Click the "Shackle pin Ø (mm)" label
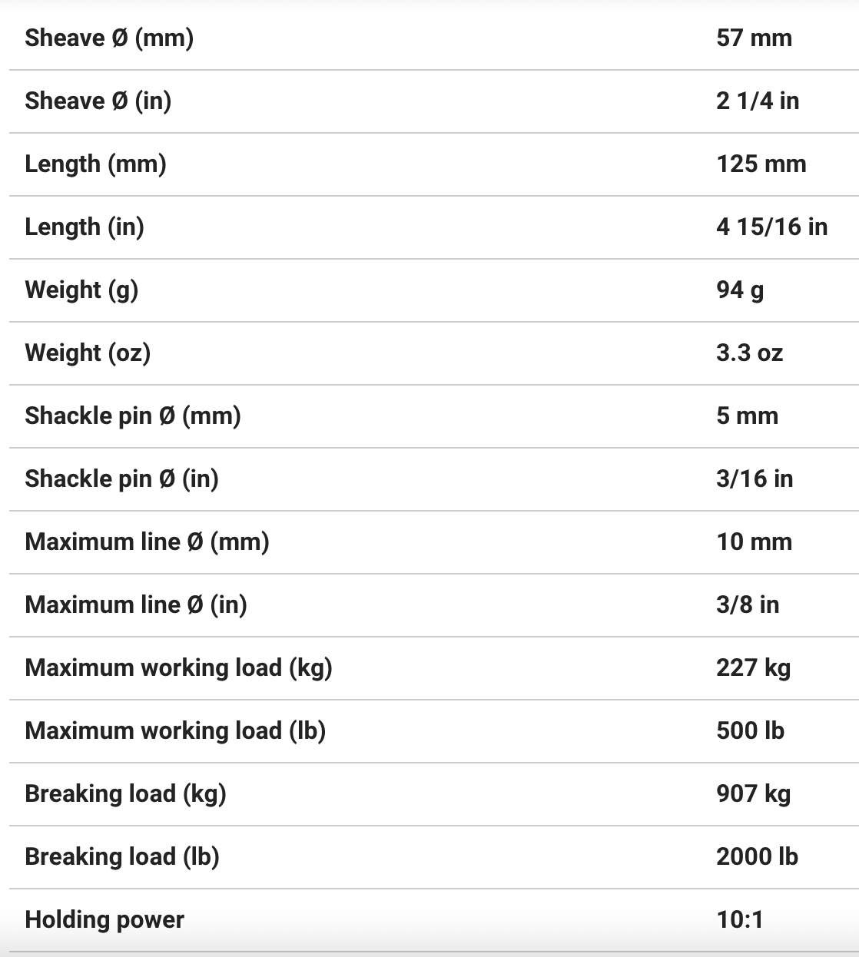The image size is (859, 957). [133, 416]
